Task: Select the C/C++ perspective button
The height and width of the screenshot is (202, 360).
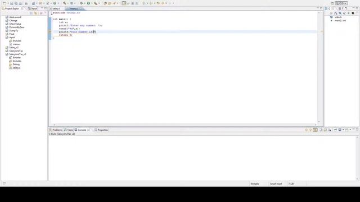Action: pos(341,3)
